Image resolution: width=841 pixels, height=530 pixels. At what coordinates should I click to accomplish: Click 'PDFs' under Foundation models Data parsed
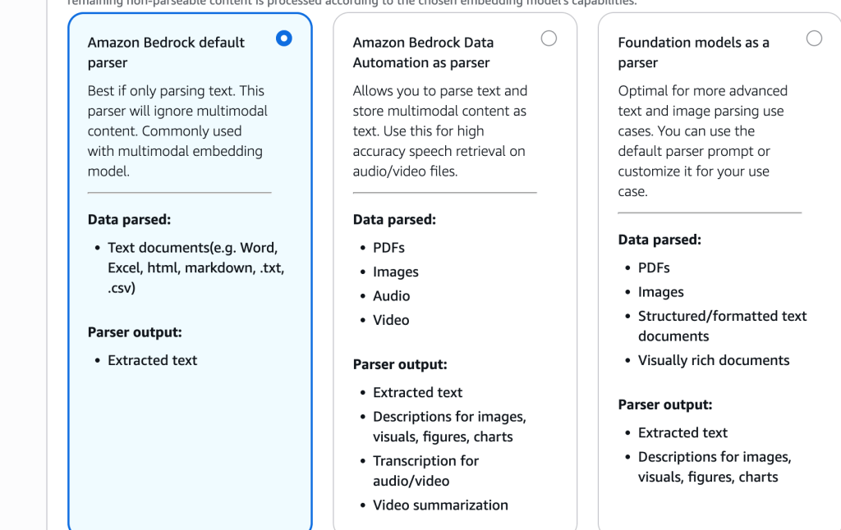[654, 268]
